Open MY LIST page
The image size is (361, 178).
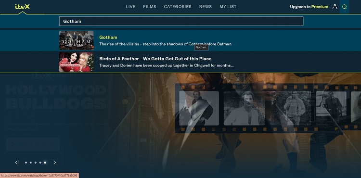click(228, 7)
